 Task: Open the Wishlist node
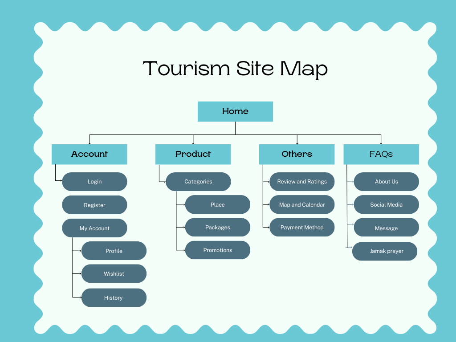[x=114, y=273]
